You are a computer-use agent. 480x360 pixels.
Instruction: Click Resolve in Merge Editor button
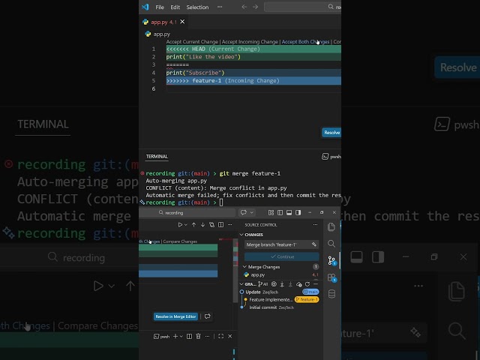coord(175,316)
